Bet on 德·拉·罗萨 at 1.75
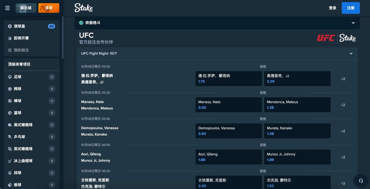Image resolution: width=370 pixels, height=189 pixels. (229, 79)
